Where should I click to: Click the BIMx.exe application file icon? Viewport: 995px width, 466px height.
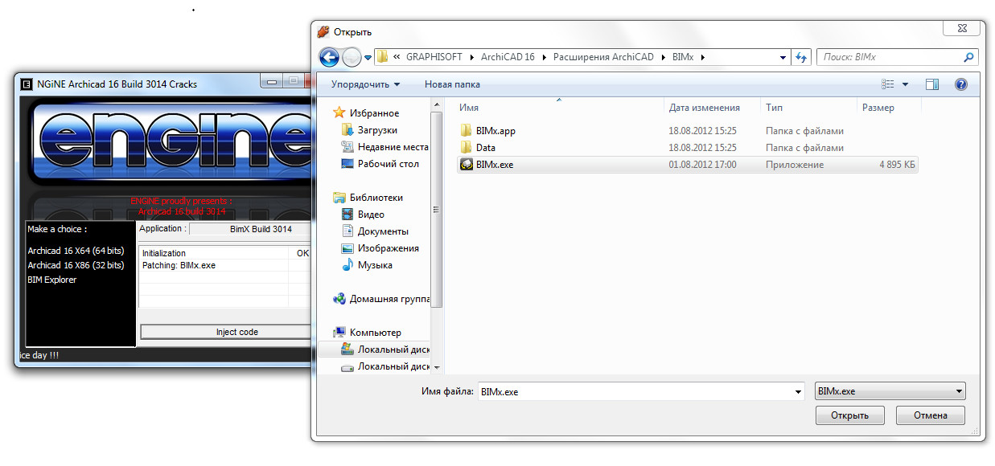[x=466, y=165]
